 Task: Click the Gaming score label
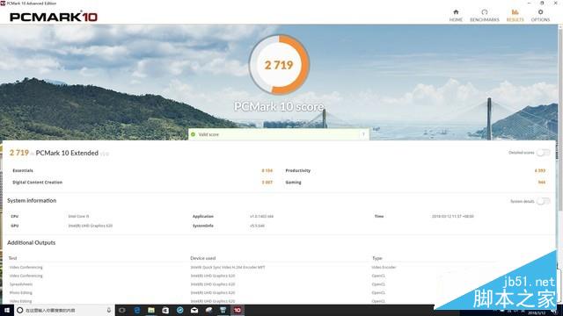[293, 183]
